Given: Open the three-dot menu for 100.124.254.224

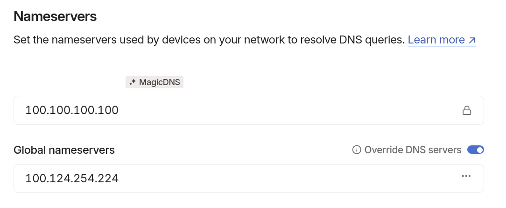Looking at the screenshot, I should coord(466,176).
